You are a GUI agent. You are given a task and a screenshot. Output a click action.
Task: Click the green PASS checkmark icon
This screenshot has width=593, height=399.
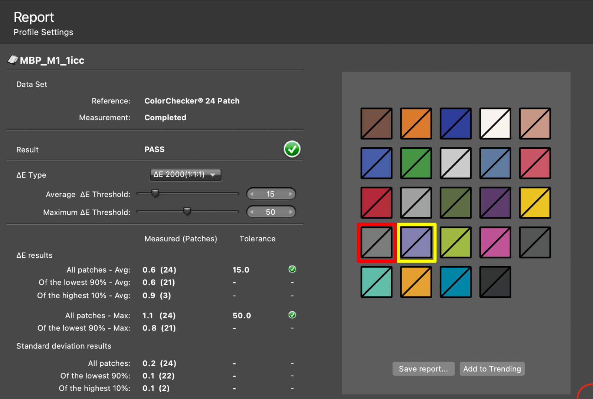[292, 149]
